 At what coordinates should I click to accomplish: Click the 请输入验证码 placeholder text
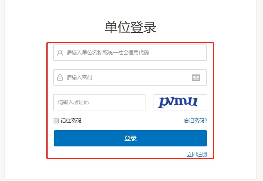(x=73, y=102)
